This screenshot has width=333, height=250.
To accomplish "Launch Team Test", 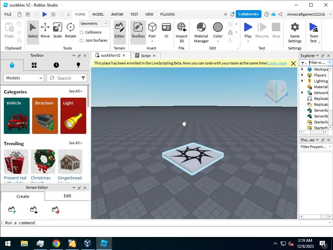I will point(314,32).
